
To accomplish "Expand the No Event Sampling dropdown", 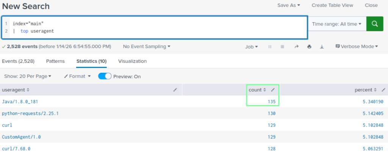I will click(147, 46).
